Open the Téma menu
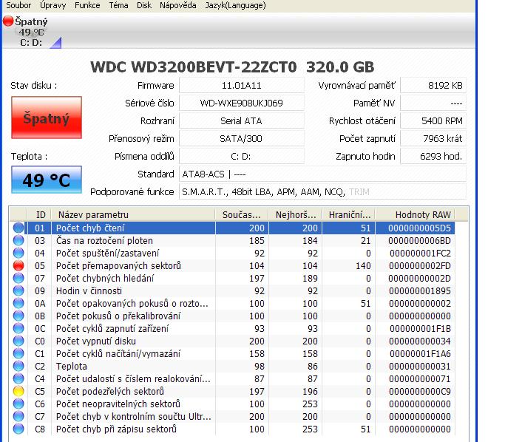The height and width of the screenshot is (442, 505). coord(118,5)
